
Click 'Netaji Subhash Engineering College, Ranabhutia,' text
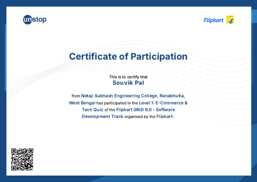[133, 96]
